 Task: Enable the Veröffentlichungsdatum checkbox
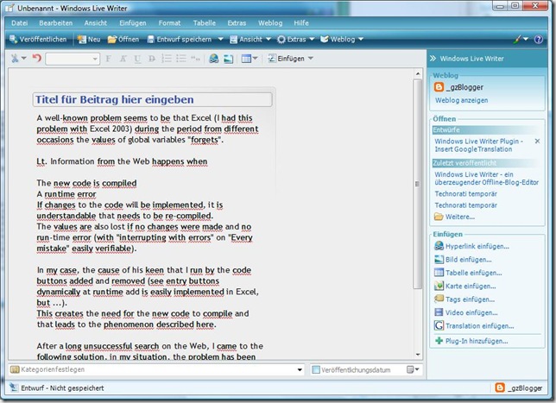pyautogui.click(x=315, y=369)
